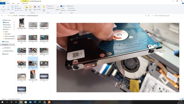Select the 2TB HDD (F:) drive
The image size is (184, 104).
coord(7,48)
